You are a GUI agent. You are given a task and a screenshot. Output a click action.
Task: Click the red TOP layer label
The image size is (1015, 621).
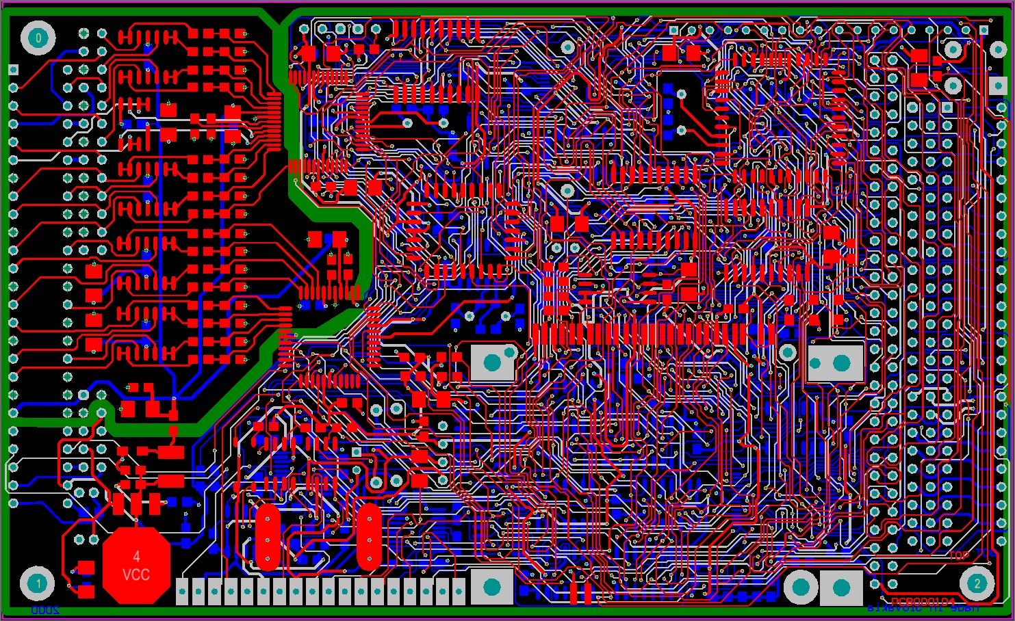(x=958, y=555)
